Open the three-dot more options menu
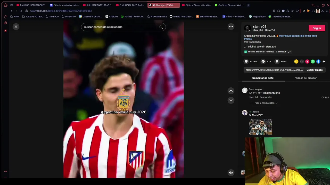330x185 pixels. 231,26
